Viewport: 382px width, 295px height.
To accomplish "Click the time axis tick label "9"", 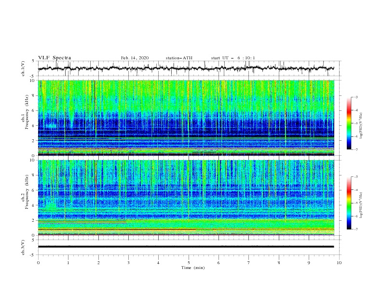I will coord(309,263).
